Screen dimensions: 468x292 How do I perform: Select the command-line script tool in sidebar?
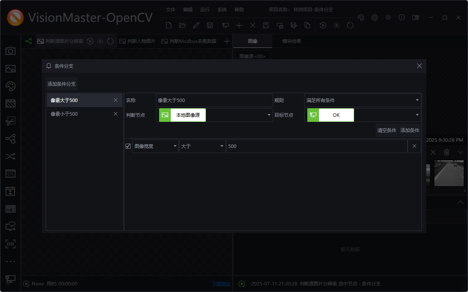point(11,173)
